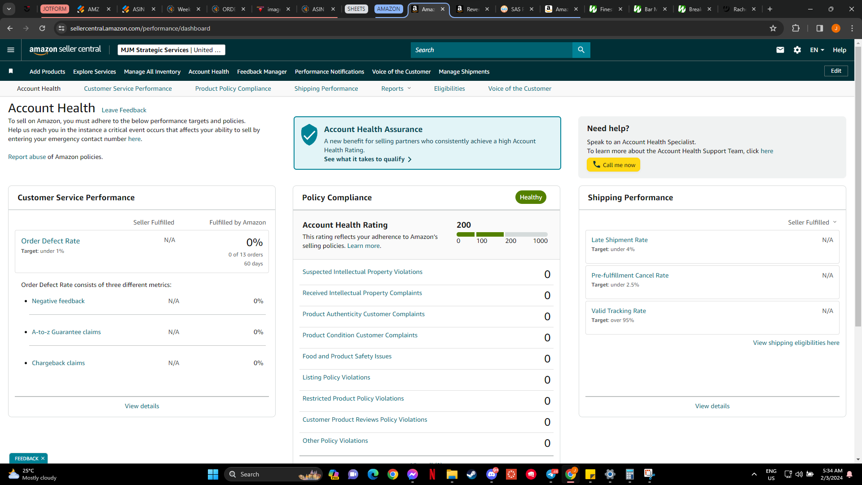
Task: Open the Eligibilities tab
Action: (449, 88)
